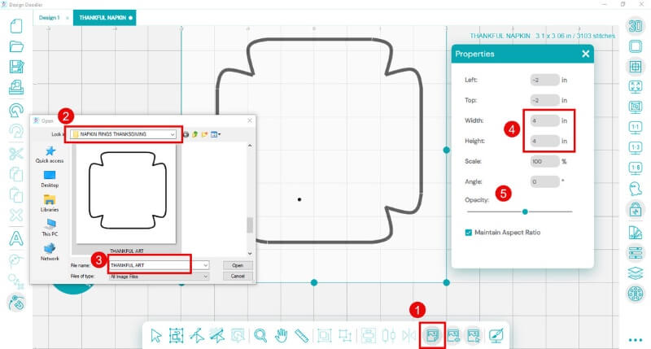Click the Load backdrop image icon in bottom toolbar

(x=431, y=334)
